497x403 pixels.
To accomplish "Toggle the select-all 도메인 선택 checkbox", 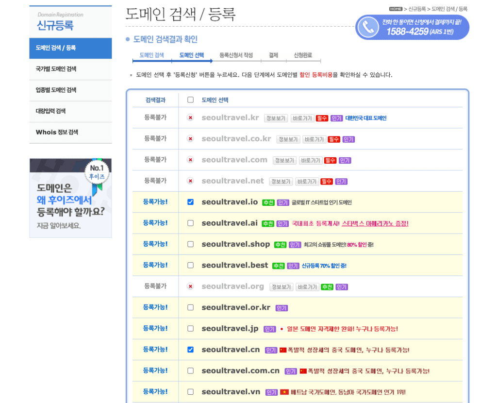I will click(x=190, y=100).
